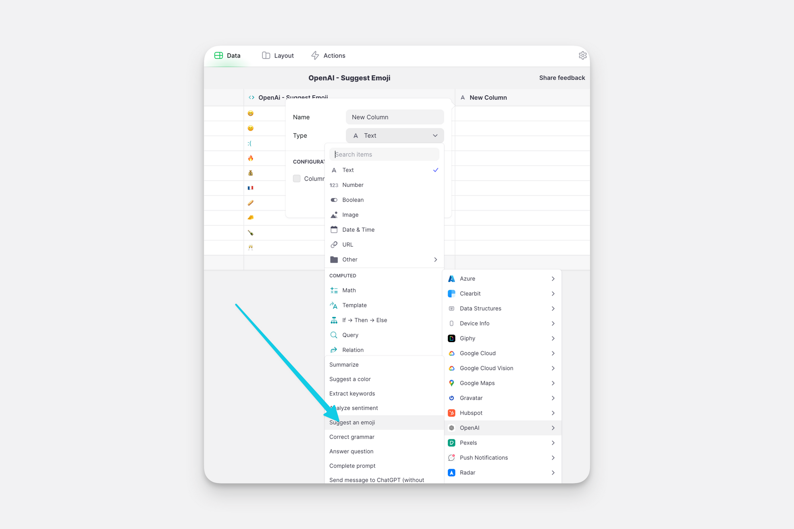Click the Share feedback link
The width and height of the screenshot is (794, 529).
[562, 78]
